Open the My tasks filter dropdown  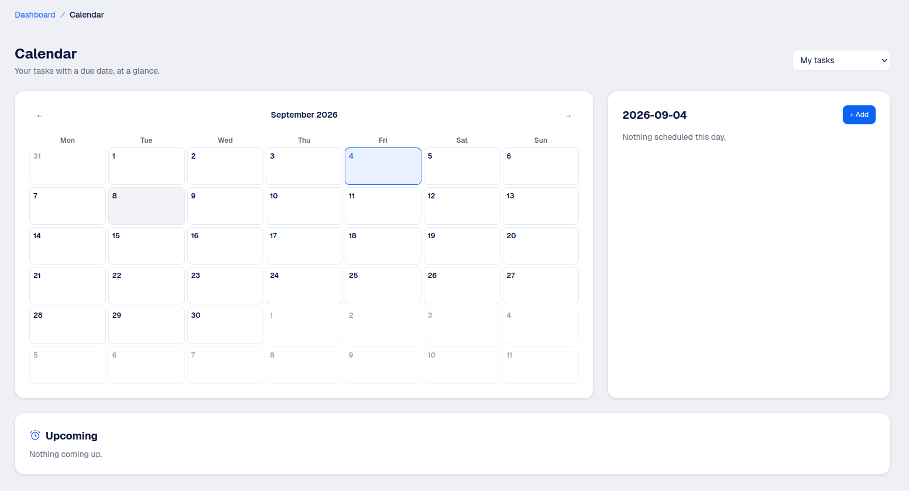(x=841, y=60)
